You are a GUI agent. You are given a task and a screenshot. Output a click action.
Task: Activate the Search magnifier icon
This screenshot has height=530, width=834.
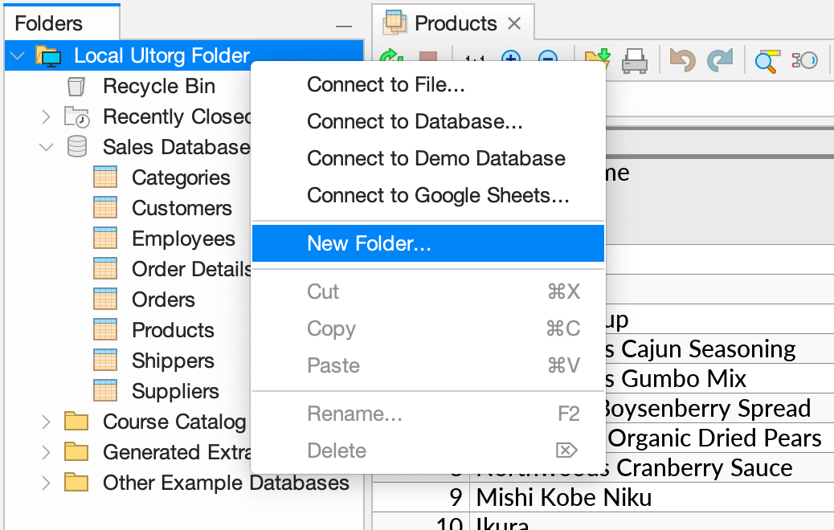(767, 59)
